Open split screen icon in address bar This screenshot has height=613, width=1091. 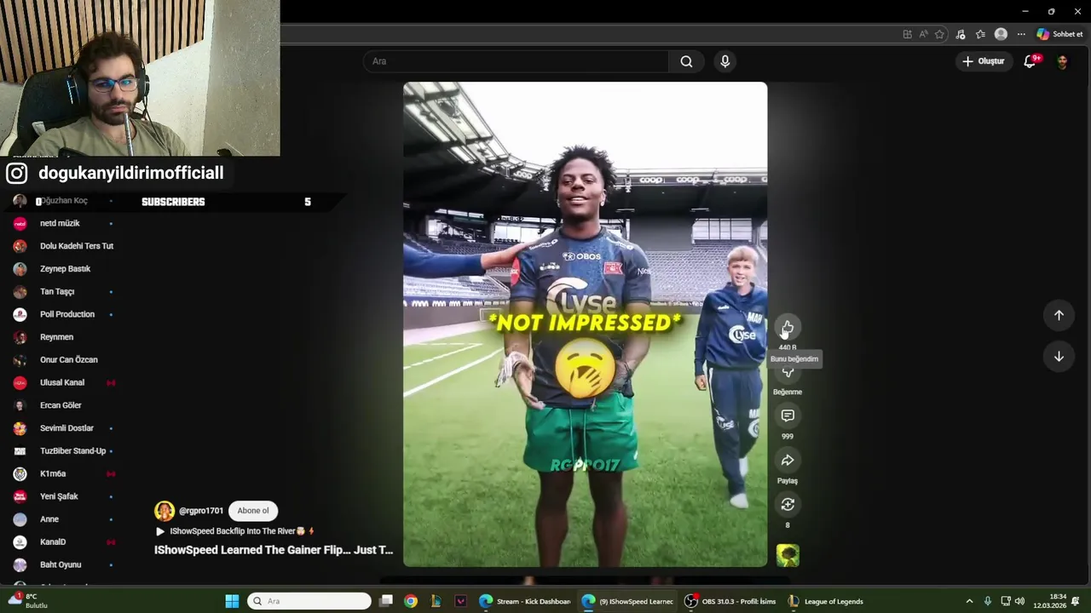point(908,34)
